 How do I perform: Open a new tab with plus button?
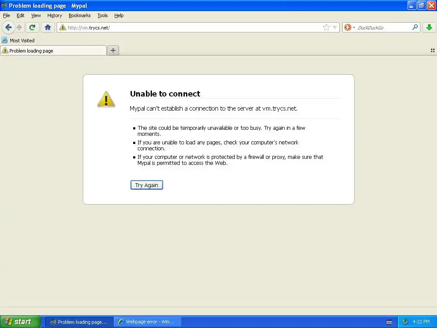click(x=113, y=50)
